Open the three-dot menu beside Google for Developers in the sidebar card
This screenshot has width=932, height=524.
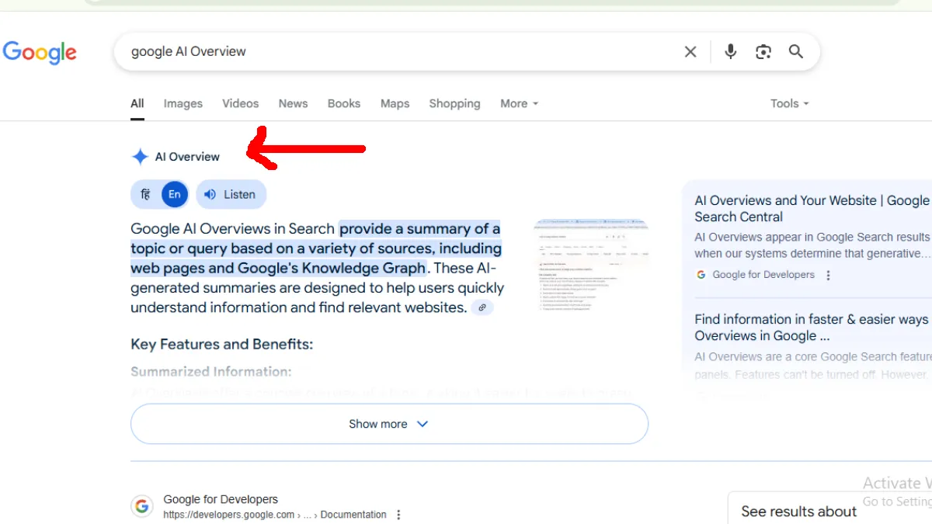(x=829, y=275)
